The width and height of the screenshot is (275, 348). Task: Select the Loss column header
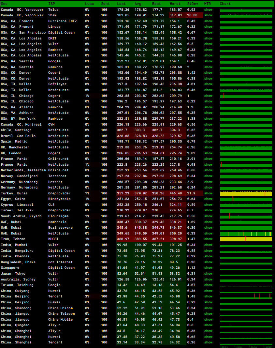coord(89,4)
